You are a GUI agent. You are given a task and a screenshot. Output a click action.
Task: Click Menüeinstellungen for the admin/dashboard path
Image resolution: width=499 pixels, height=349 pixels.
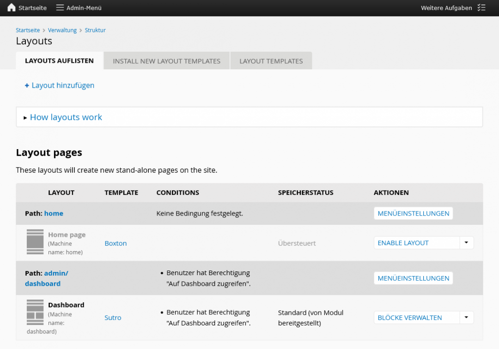pyautogui.click(x=414, y=278)
